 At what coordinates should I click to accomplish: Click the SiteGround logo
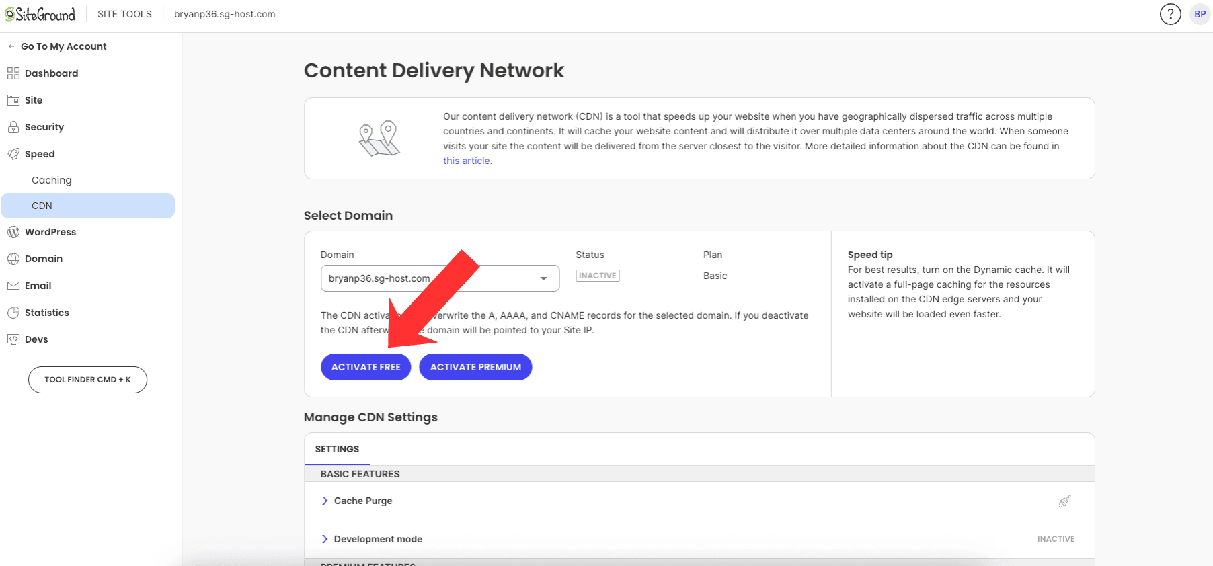pyautogui.click(x=40, y=14)
